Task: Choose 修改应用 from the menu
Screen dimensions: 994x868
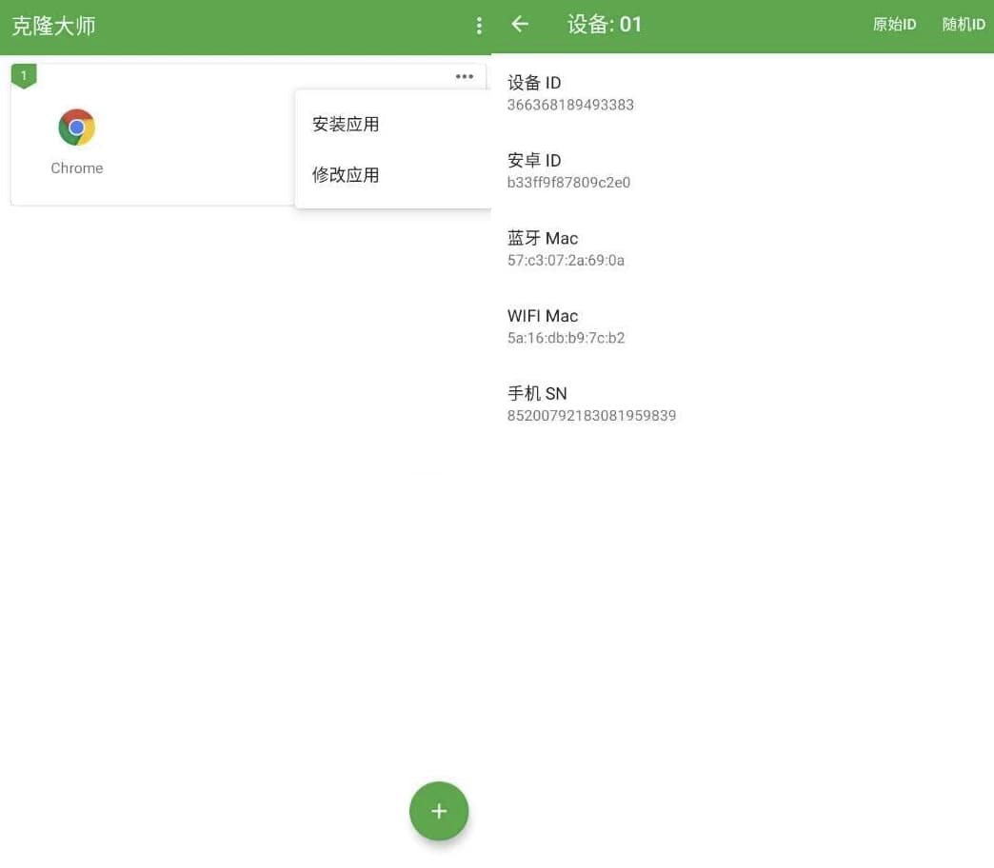Action: tap(345, 175)
